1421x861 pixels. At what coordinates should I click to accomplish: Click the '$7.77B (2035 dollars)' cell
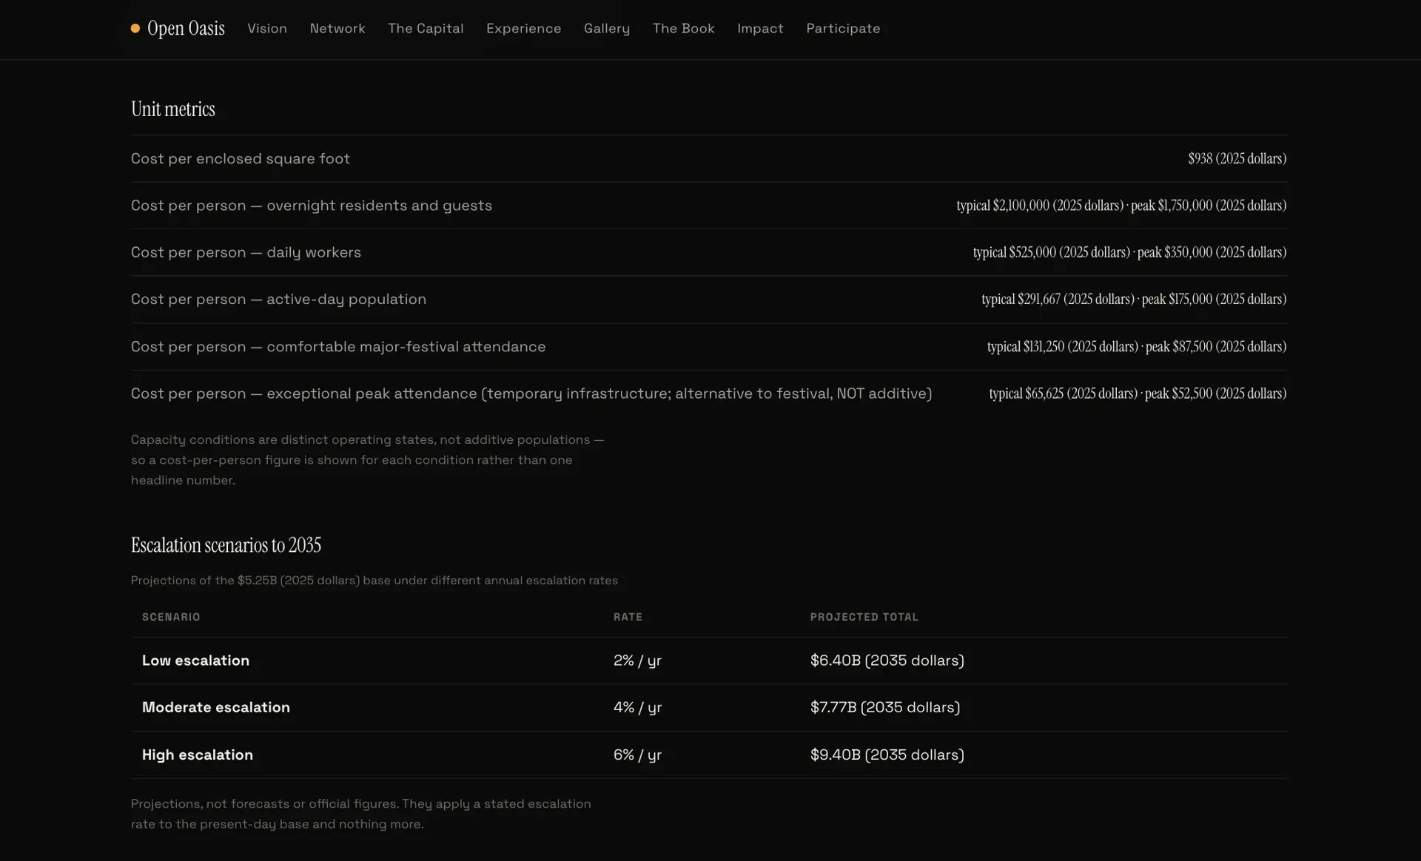point(884,707)
